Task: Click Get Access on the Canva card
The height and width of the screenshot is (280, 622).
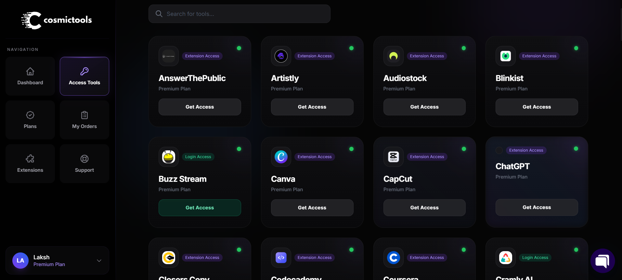Action: [x=312, y=207]
